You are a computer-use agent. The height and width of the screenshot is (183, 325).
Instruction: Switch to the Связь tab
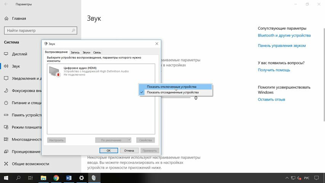pyautogui.click(x=97, y=53)
